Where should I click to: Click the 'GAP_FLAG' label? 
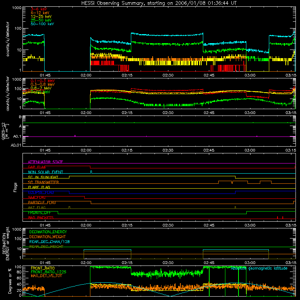coord(37,167)
